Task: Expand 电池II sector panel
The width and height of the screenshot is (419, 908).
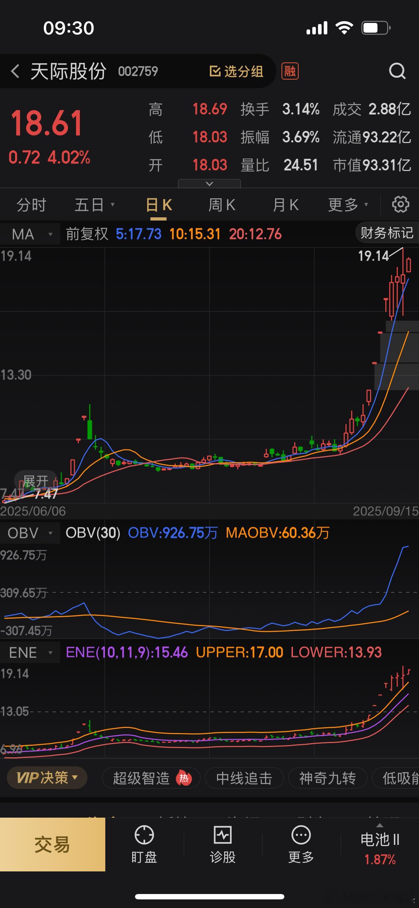Action: tap(380, 845)
